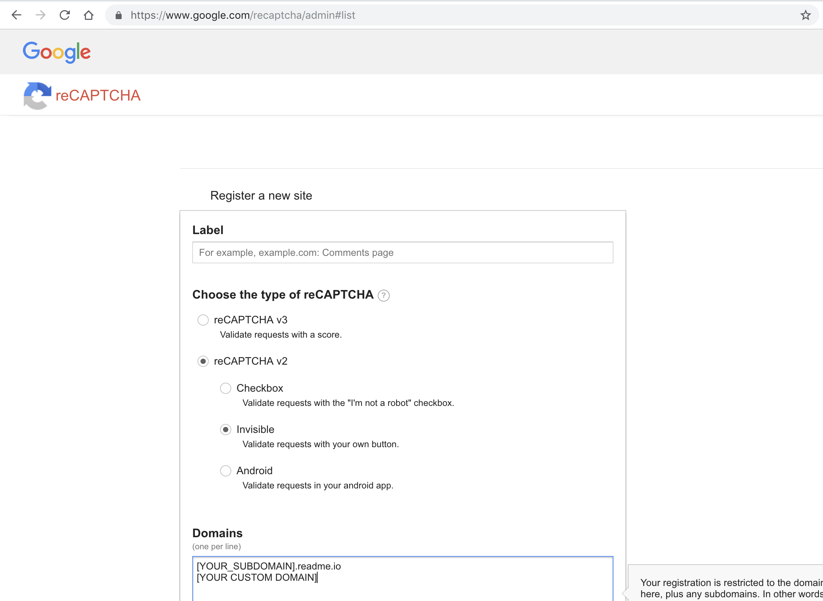This screenshot has height=601, width=823.
Task: Reload the page with refresh icon
Action: [65, 15]
